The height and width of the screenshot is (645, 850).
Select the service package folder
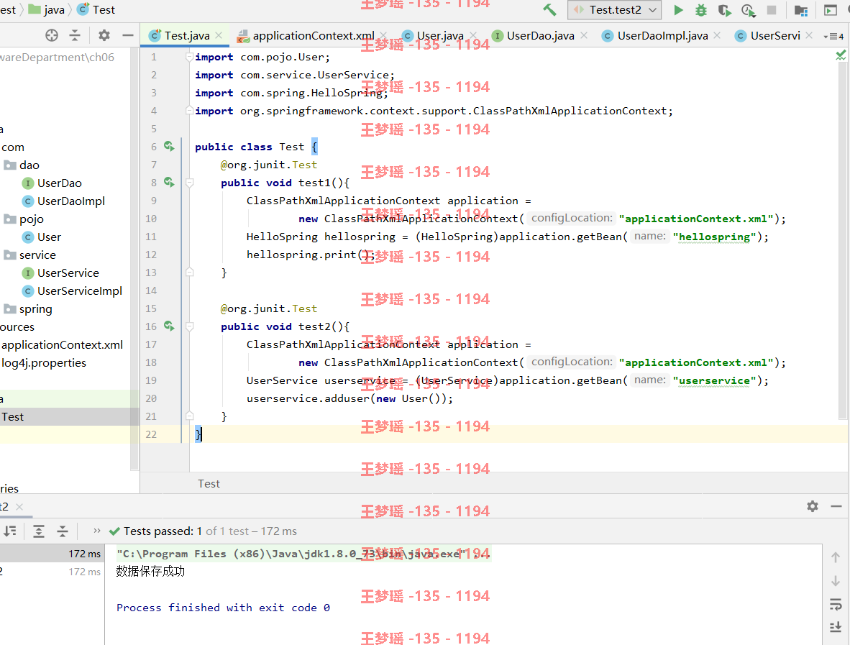coord(29,255)
